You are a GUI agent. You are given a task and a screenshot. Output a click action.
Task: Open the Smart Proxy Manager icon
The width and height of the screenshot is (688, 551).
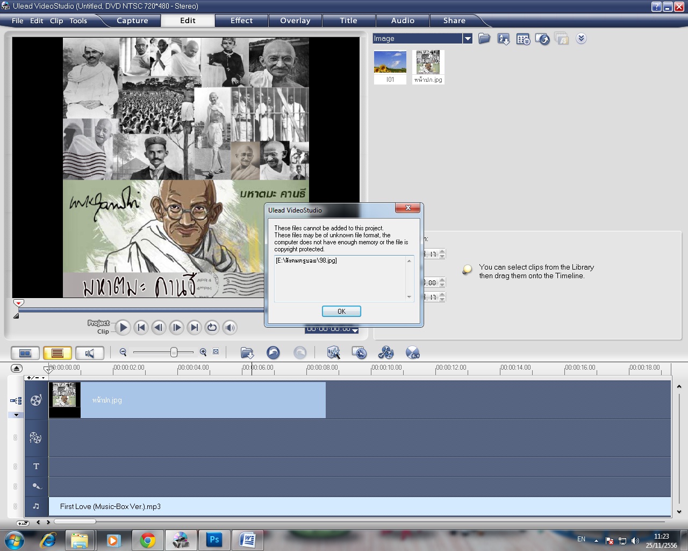pos(334,352)
